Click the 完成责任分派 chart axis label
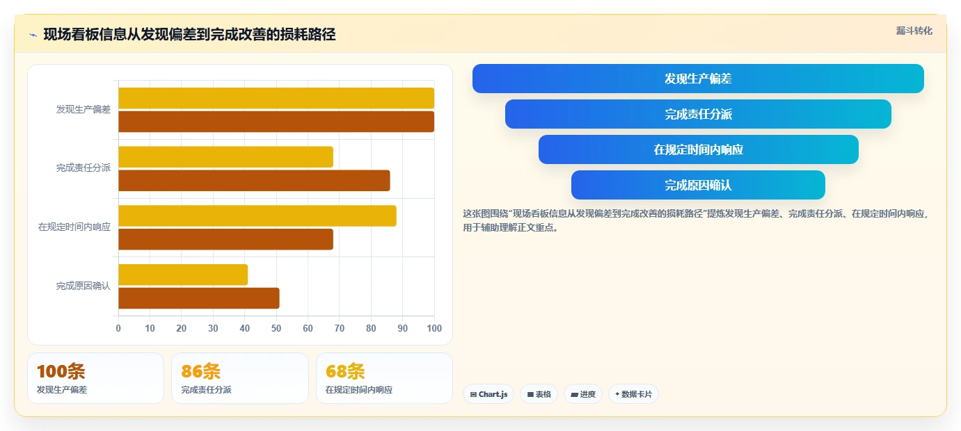 (x=84, y=168)
